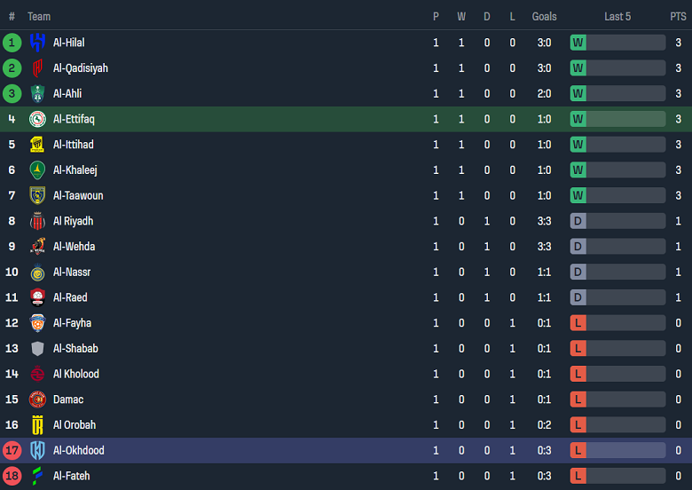Click the Al-Nassr club badge

37,273
